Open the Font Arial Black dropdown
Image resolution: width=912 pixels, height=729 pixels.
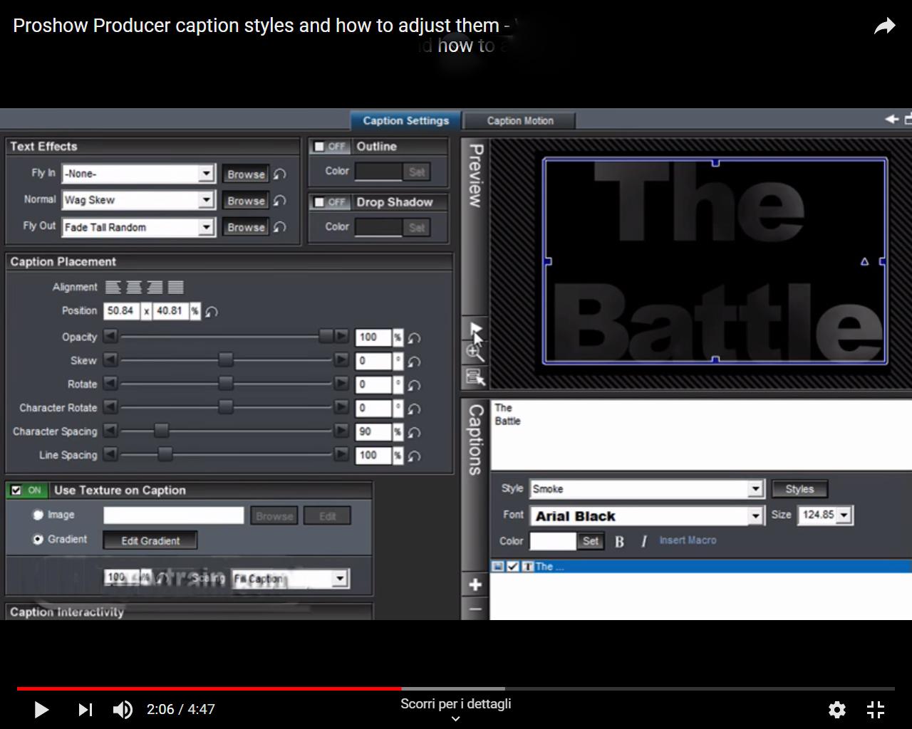click(x=756, y=516)
